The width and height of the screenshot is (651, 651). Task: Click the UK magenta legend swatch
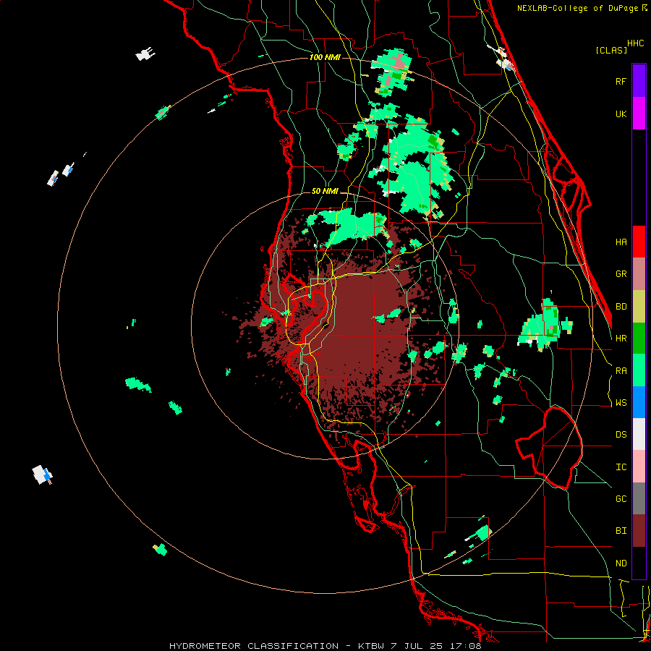[639, 114]
